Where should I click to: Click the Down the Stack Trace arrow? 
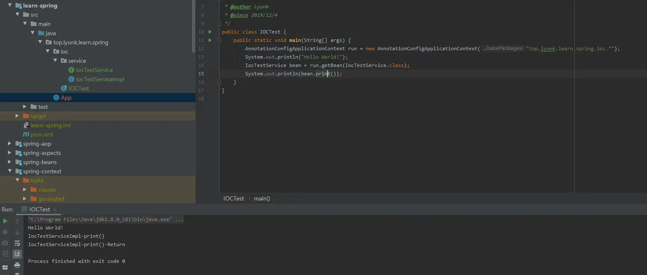click(17, 232)
